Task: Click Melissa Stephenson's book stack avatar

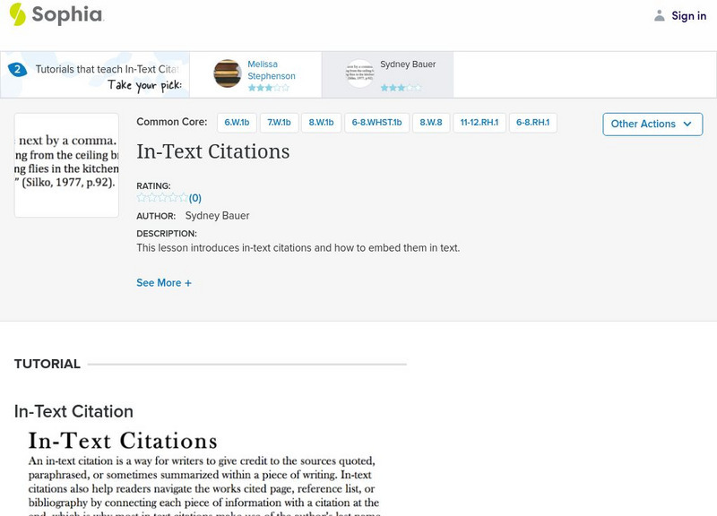Action: [228, 73]
